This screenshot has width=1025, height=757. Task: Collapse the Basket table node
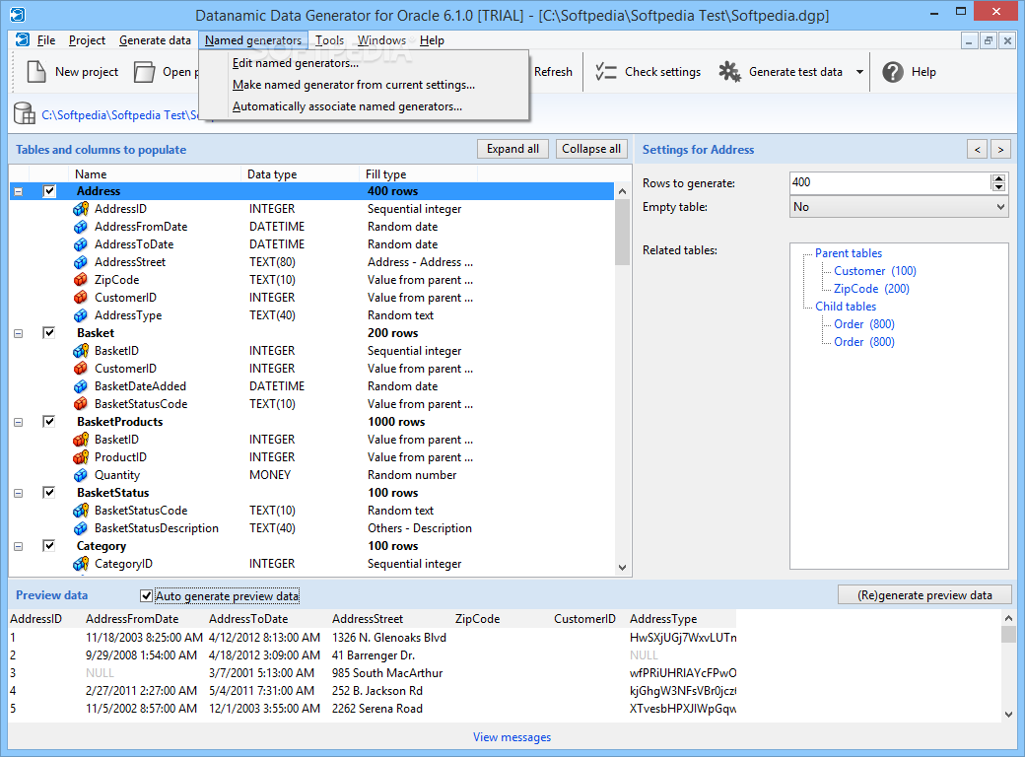[x=19, y=333]
